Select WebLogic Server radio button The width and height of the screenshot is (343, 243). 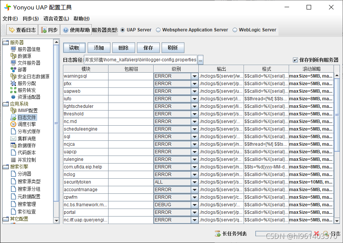point(235,30)
